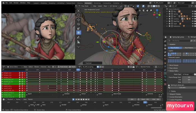The image size is (196, 113).
Task: Select the Rest Position button
Action: (x=189, y=48)
